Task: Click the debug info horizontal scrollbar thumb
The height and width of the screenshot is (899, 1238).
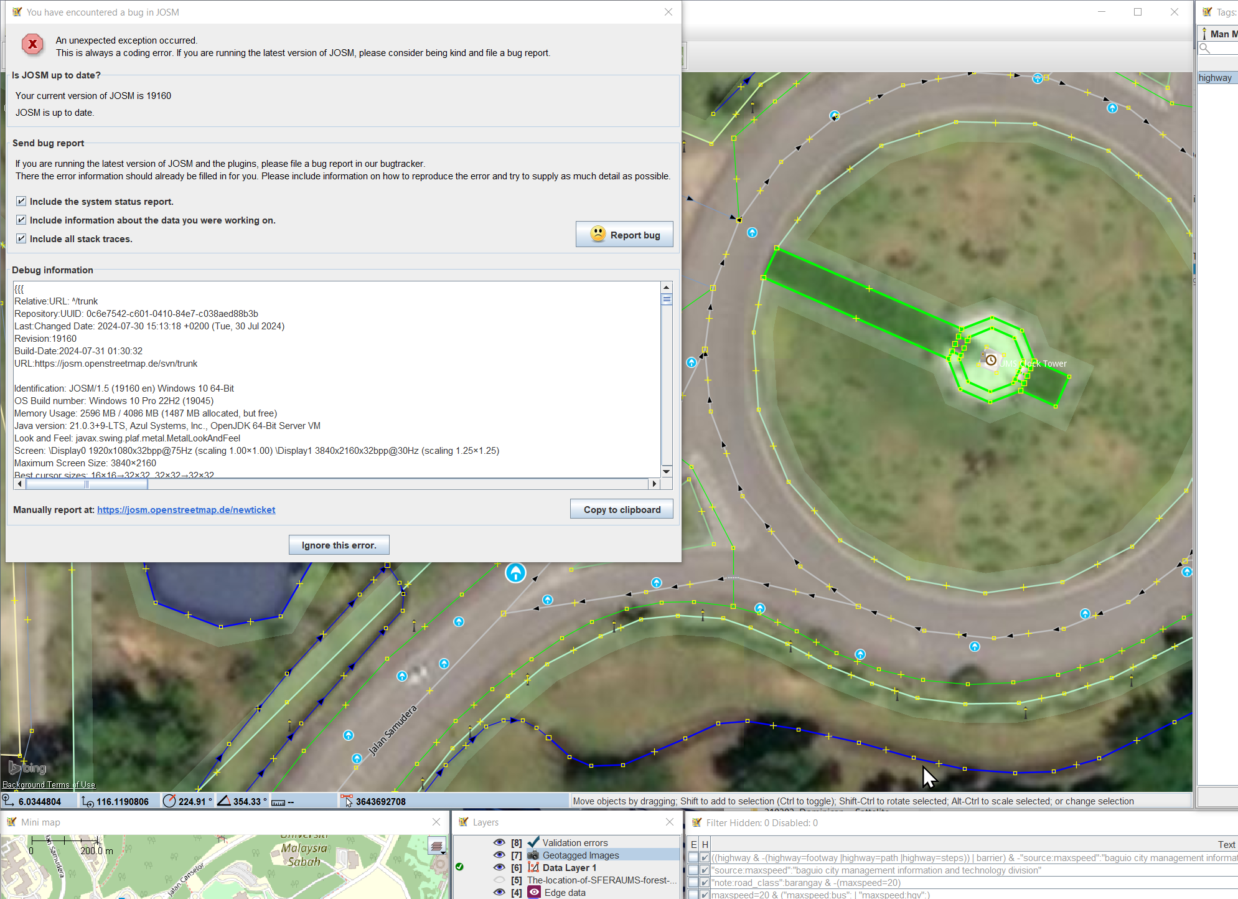Action: point(87,484)
